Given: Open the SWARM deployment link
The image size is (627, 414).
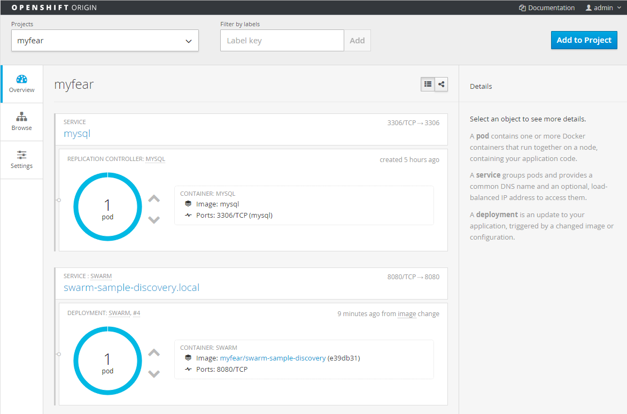Looking at the screenshot, I should [x=120, y=313].
